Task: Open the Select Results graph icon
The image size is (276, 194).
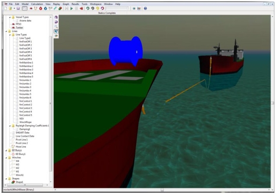Action: coord(139,9)
